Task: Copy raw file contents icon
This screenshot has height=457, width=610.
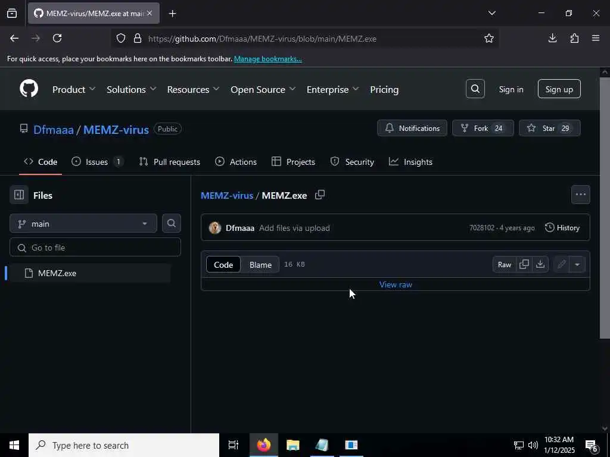Action: (524, 264)
